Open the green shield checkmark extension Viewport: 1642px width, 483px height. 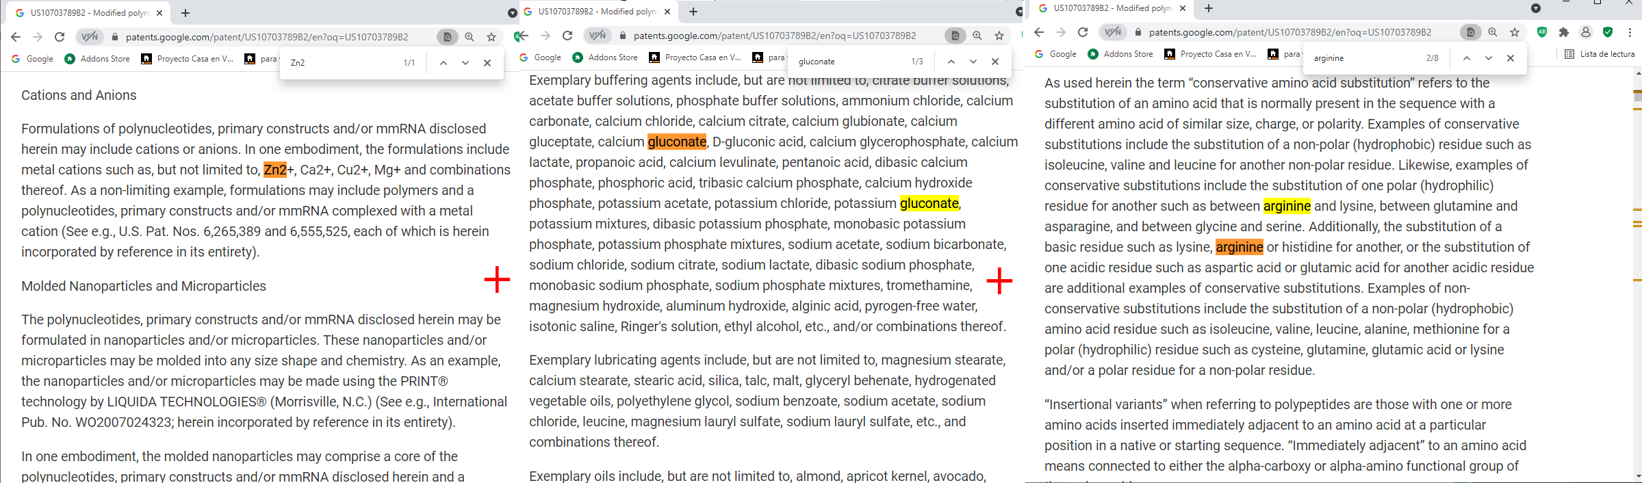[1608, 32]
